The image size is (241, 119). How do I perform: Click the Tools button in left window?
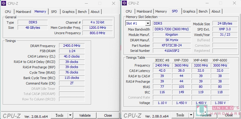(59, 115)
